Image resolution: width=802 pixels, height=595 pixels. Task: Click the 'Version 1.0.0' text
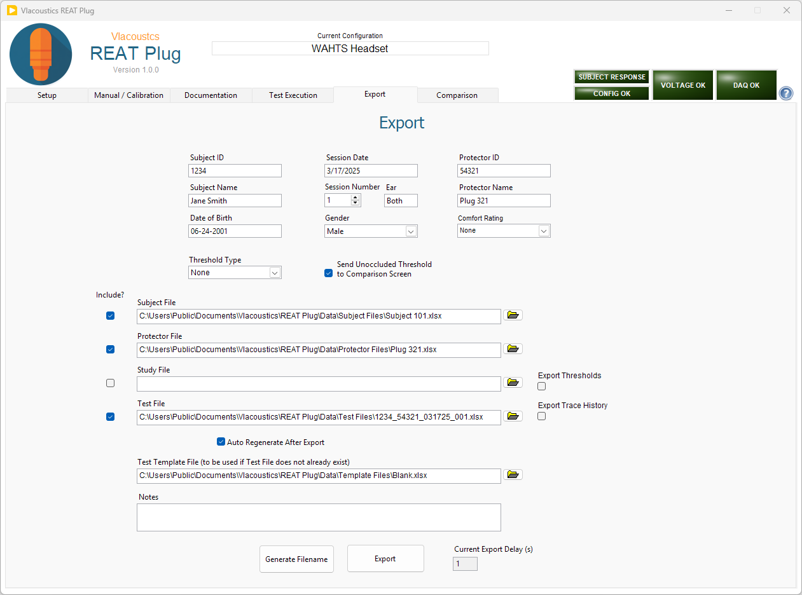136,70
